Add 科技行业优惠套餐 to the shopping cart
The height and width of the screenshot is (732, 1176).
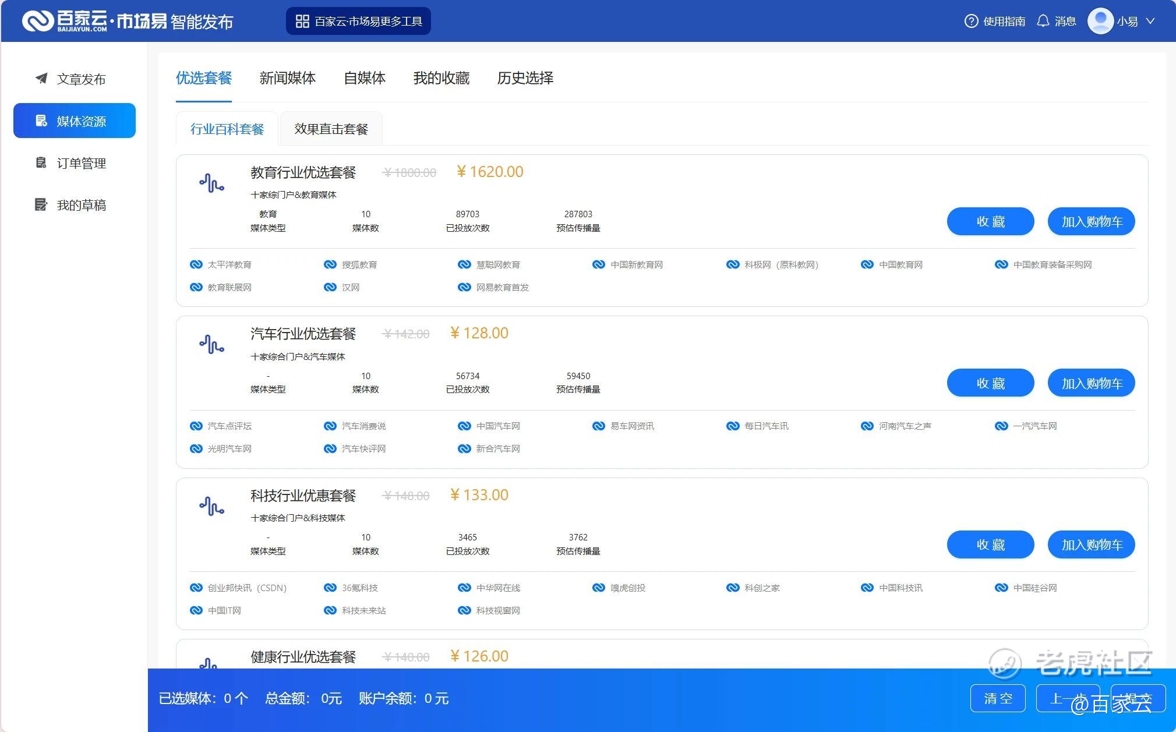point(1091,545)
